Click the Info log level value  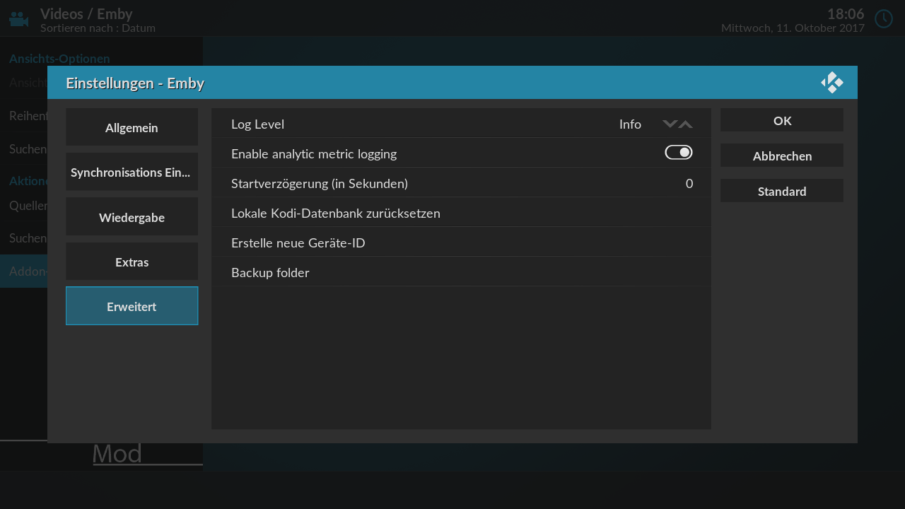click(x=630, y=124)
